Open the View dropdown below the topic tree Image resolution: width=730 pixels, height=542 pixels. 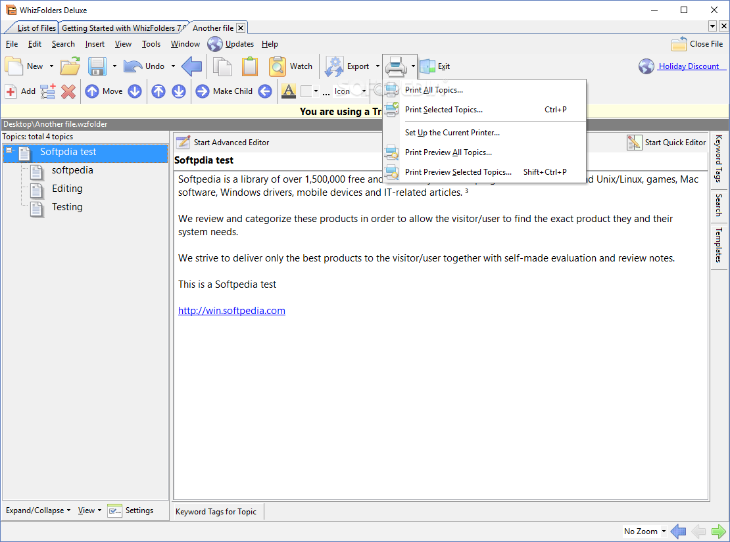[89, 510]
